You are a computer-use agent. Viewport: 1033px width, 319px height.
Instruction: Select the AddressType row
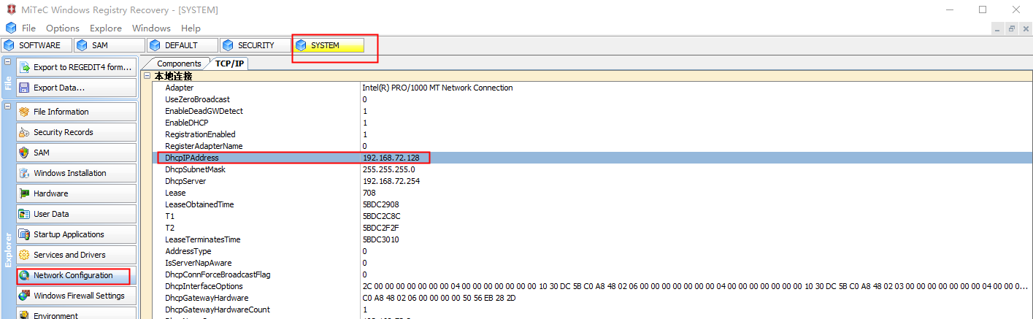click(592, 251)
